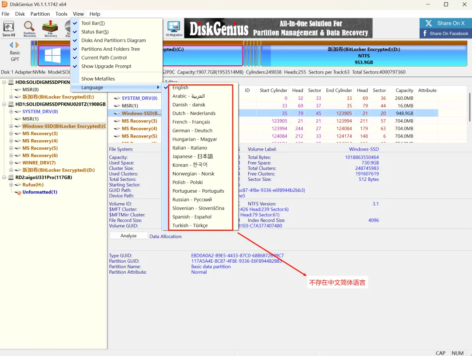Screen dimensions: 472x356
Task: Launch the File Recovery tool
Action: coord(51,28)
